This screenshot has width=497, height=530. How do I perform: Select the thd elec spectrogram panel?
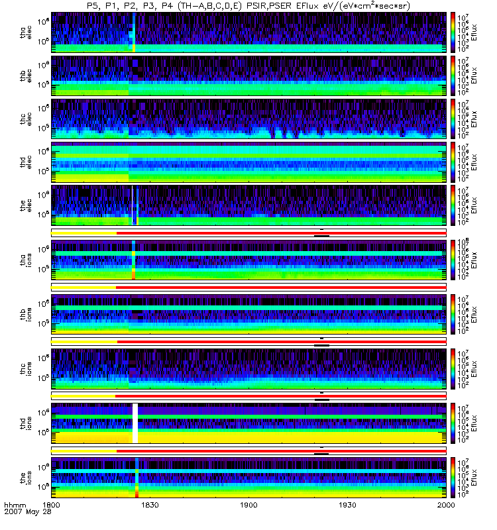[x=248, y=162]
